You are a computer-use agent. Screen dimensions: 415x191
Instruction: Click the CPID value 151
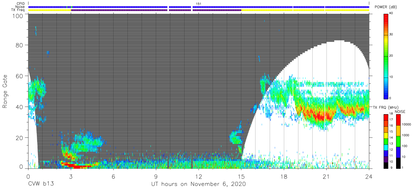(x=198, y=4)
